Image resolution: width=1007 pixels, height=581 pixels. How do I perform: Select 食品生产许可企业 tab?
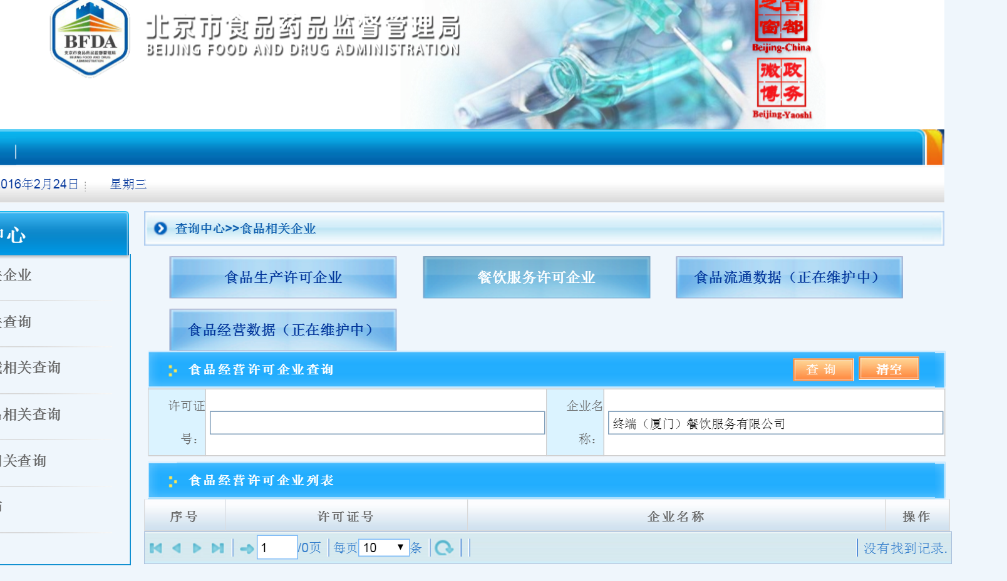pos(283,277)
